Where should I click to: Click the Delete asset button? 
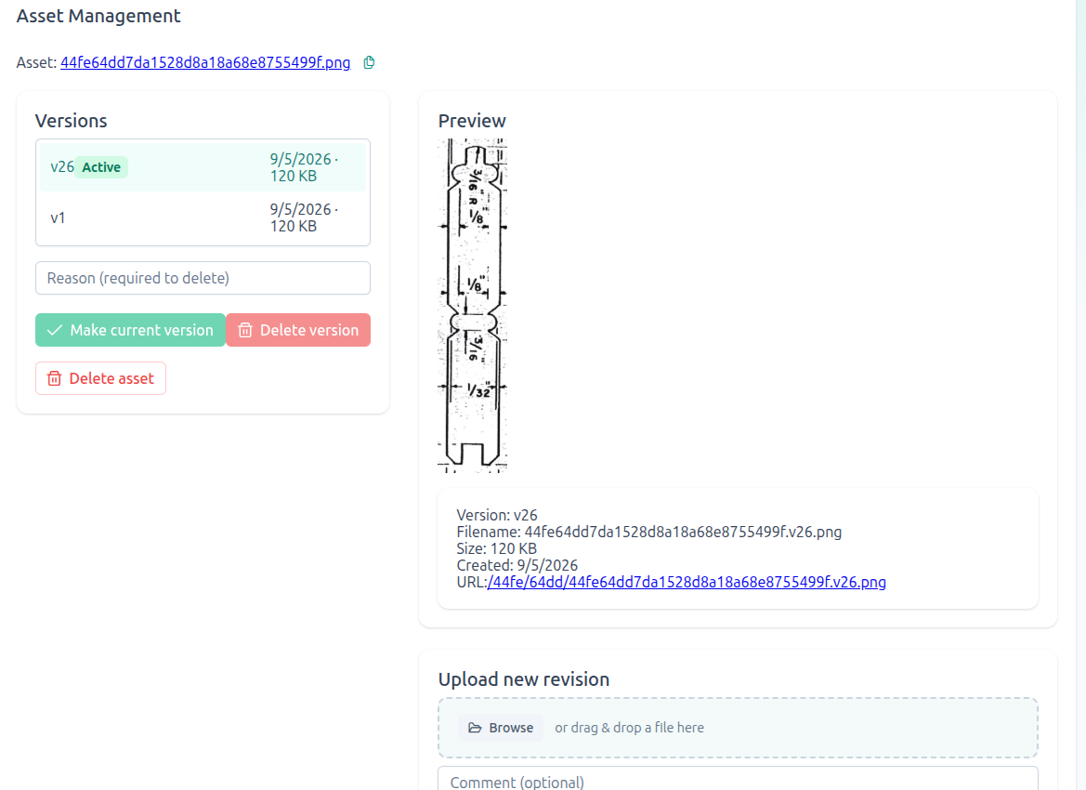coord(100,378)
